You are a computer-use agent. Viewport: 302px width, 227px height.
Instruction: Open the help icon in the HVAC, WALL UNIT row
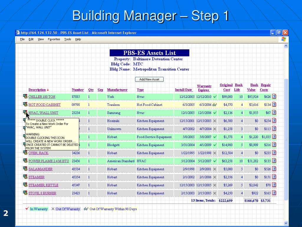coord(274,113)
